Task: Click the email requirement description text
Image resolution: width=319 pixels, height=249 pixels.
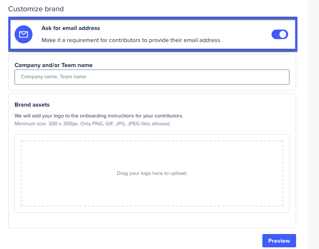Action: coord(132,40)
